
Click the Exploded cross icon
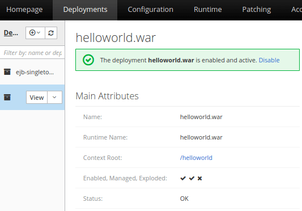[200, 179]
